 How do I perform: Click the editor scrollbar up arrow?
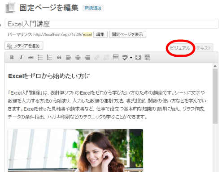(x=215, y=66)
